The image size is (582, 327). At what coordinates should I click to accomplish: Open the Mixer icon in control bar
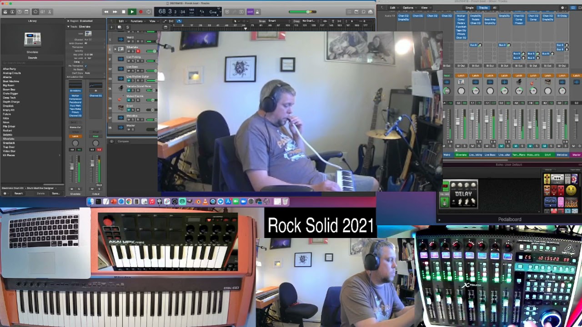click(42, 12)
